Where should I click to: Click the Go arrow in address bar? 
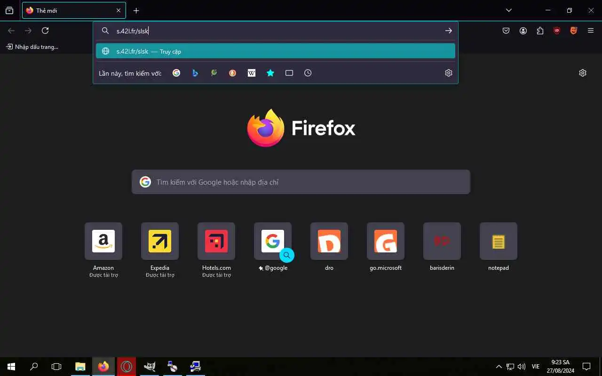coord(448,31)
